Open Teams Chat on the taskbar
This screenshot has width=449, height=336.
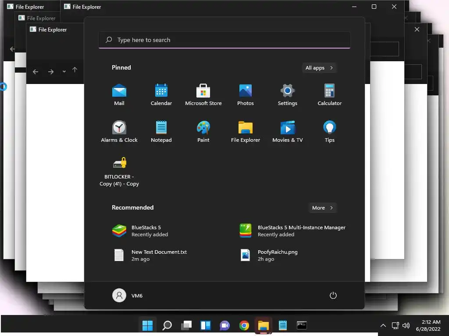[225, 325]
